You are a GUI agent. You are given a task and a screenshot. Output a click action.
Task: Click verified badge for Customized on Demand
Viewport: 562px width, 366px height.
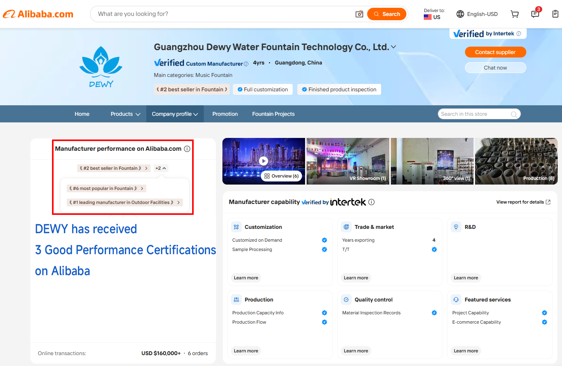coord(324,240)
